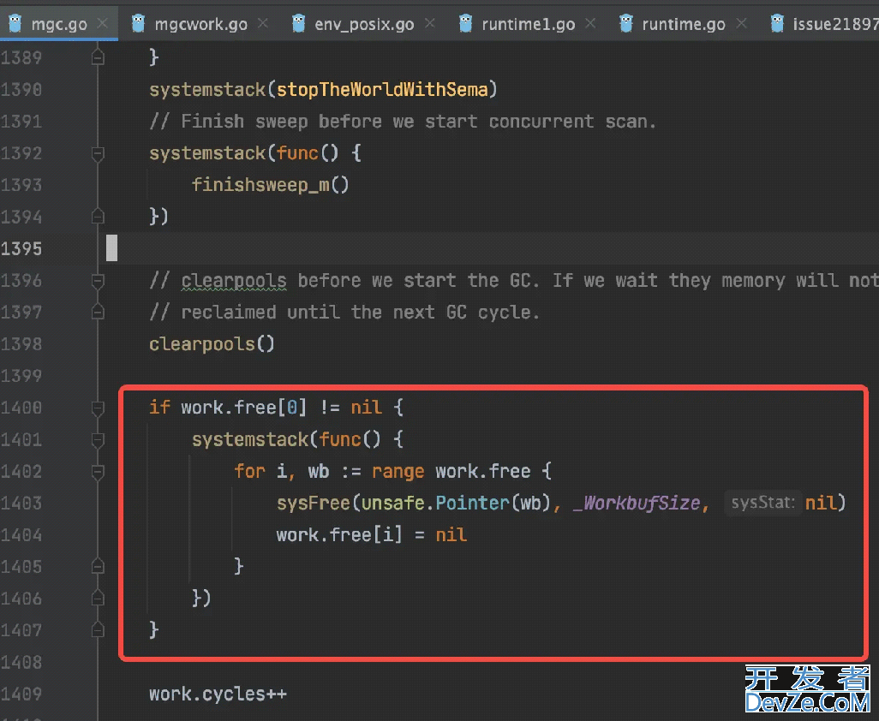
Task: Switch to the mgc.go tab
Action: pos(59,24)
